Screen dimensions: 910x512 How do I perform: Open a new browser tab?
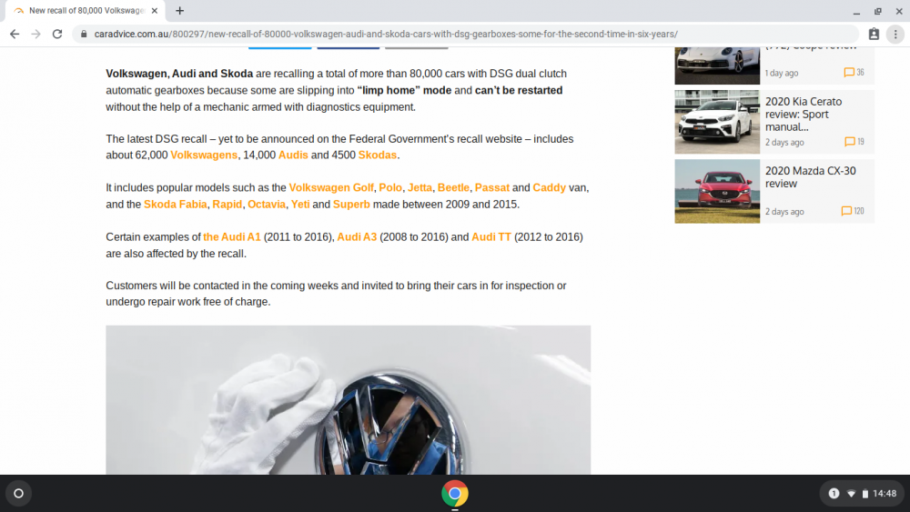pos(180,10)
